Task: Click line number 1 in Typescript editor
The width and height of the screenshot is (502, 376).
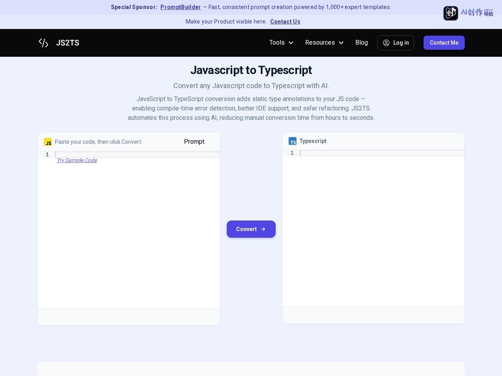Action: pos(292,153)
